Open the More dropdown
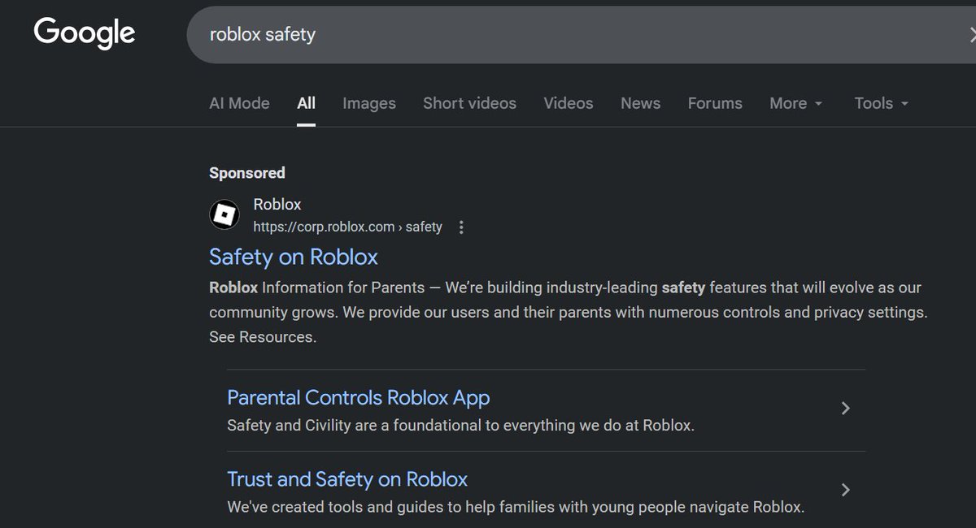This screenshot has height=528, width=976. click(796, 103)
